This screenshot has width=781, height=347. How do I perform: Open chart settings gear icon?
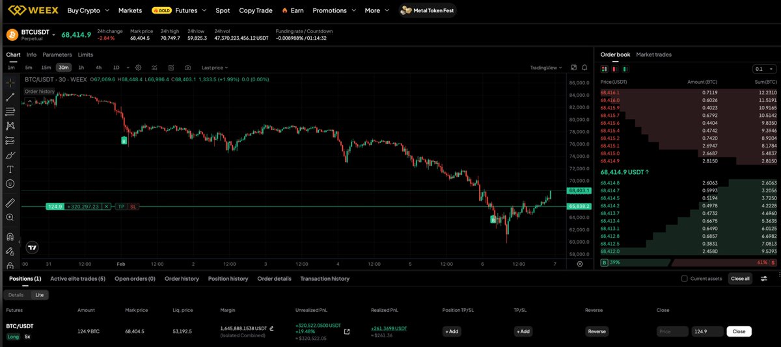click(x=137, y=68)
